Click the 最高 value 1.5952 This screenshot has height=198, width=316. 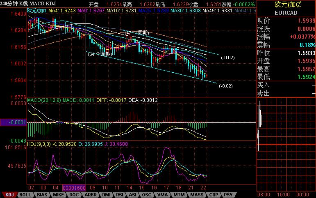click(306, 69)
